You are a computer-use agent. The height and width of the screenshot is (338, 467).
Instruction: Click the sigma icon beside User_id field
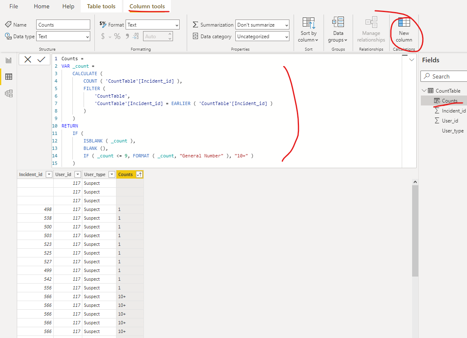pyautogui.click(x=437, y=120)
